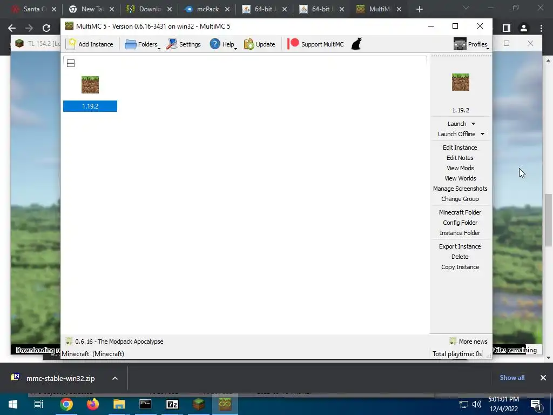The width and height of the screenshot is (553, 415).
Task: Open the Minecraft launcher taskbar icon
Action: [199, 404]
